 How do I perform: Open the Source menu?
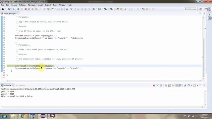pos(14,5)
